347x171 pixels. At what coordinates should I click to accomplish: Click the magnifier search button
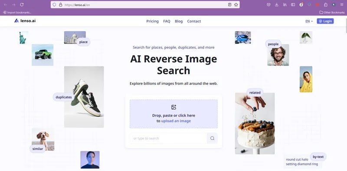coord(212,138)
